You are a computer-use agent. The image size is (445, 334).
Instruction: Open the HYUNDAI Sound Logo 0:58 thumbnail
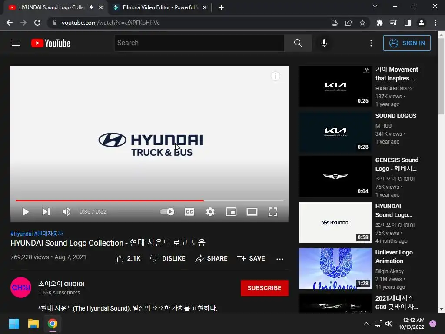click(x=335, y=223)
